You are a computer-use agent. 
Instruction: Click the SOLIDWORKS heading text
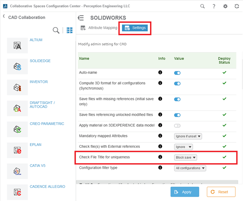point(108,18)
